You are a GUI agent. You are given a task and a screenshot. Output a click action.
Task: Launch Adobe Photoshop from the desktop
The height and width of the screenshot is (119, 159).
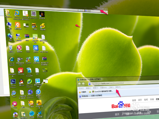(13, 84)
